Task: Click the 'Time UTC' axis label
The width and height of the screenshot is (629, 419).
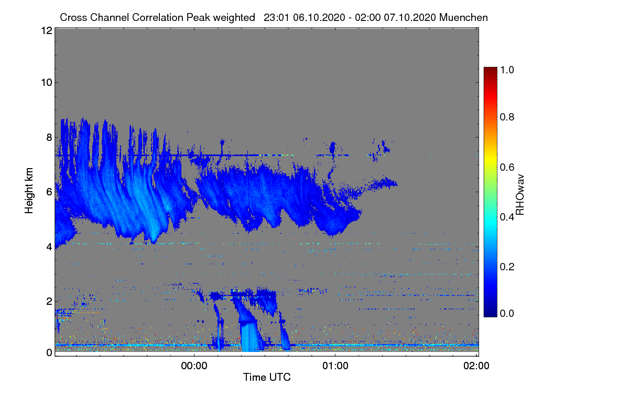Action: pos(267,377)
